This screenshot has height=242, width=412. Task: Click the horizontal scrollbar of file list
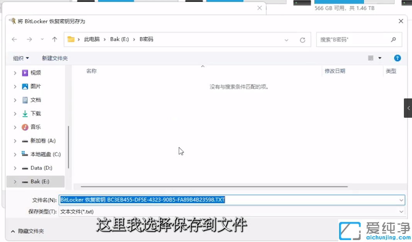pyautogui.click(x=214, y=187)
